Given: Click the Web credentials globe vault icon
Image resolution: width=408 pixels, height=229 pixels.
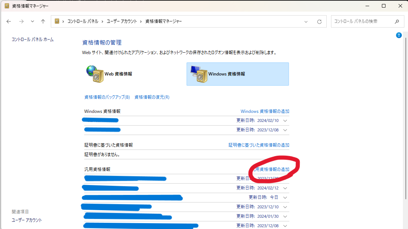Looking at the screenshot, I should pyautogui.click(x=95, y=74).
